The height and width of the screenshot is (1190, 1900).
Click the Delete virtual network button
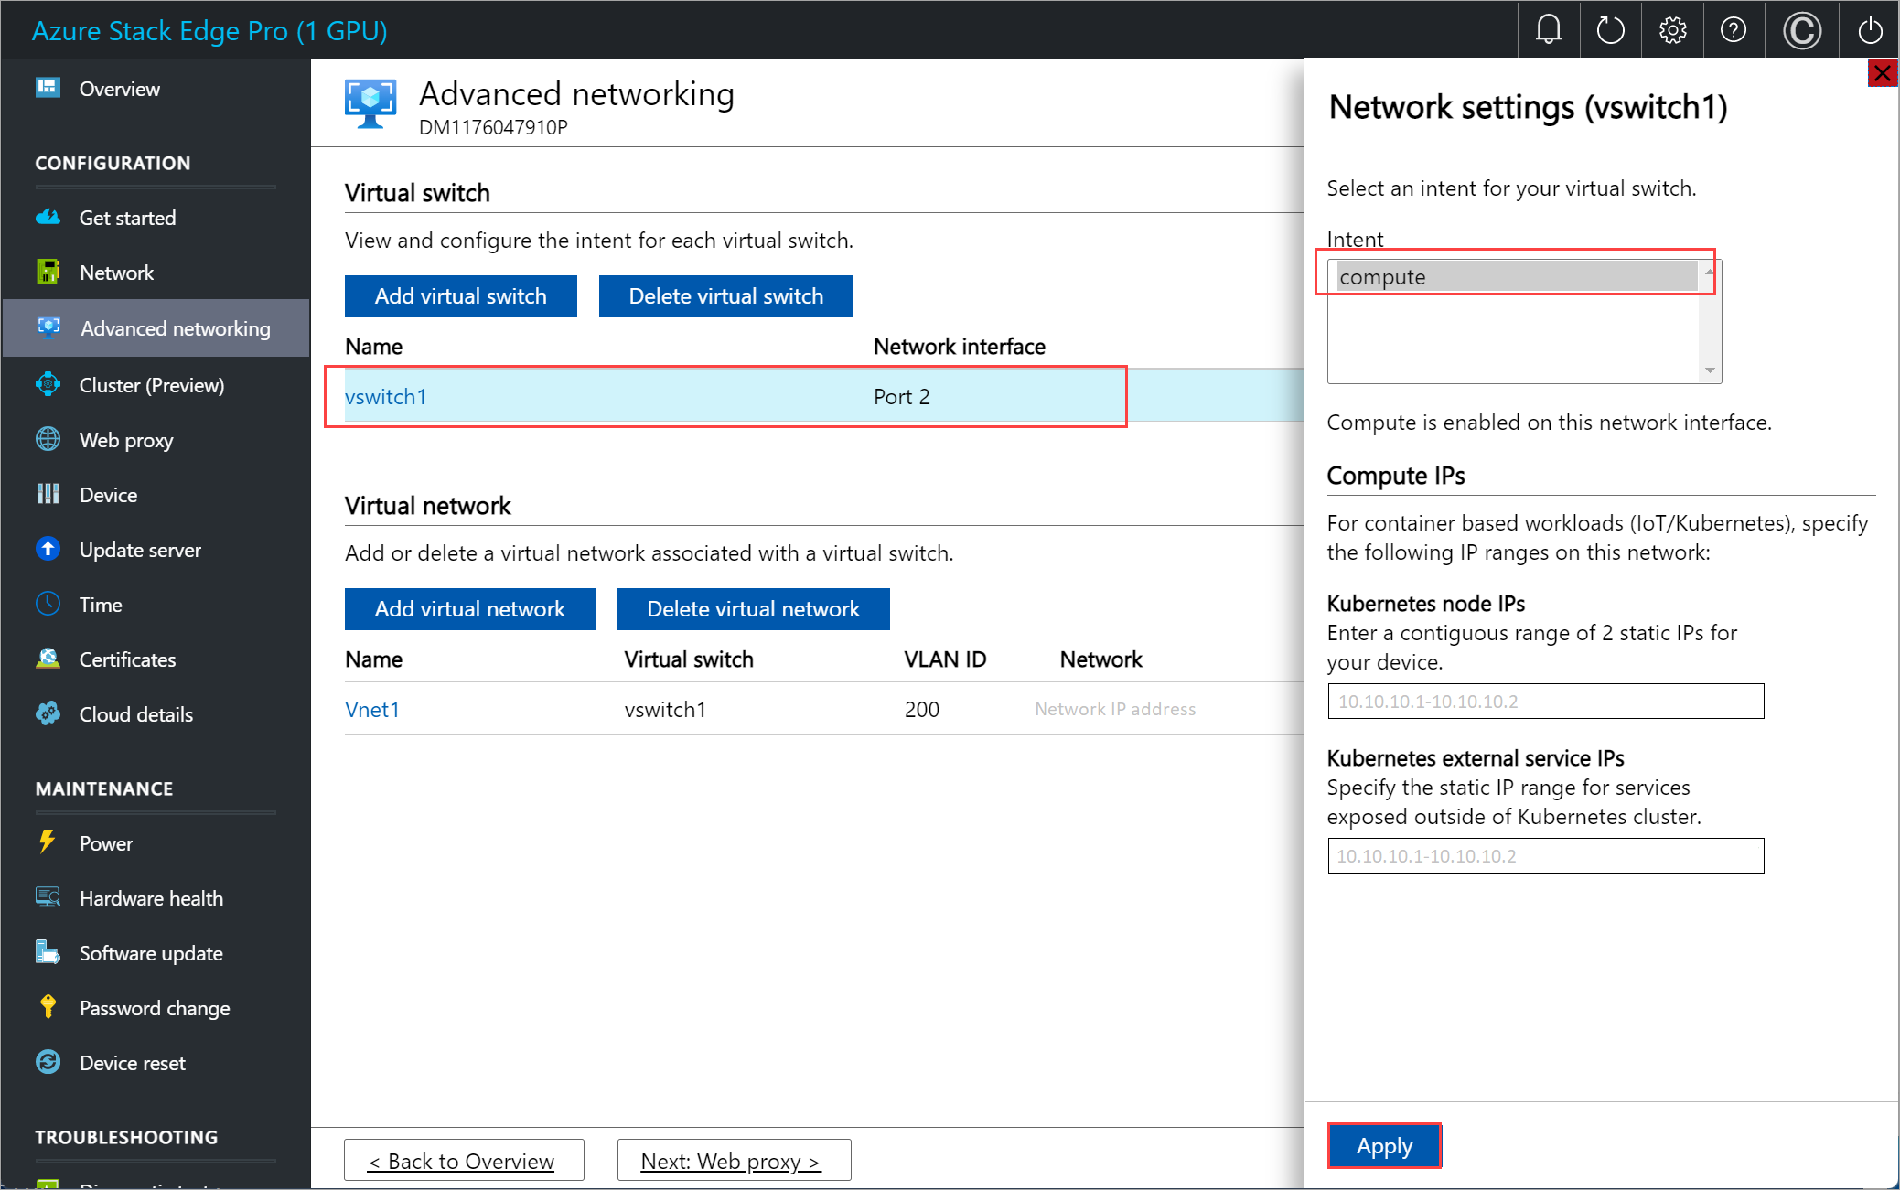tap(751, 608)
